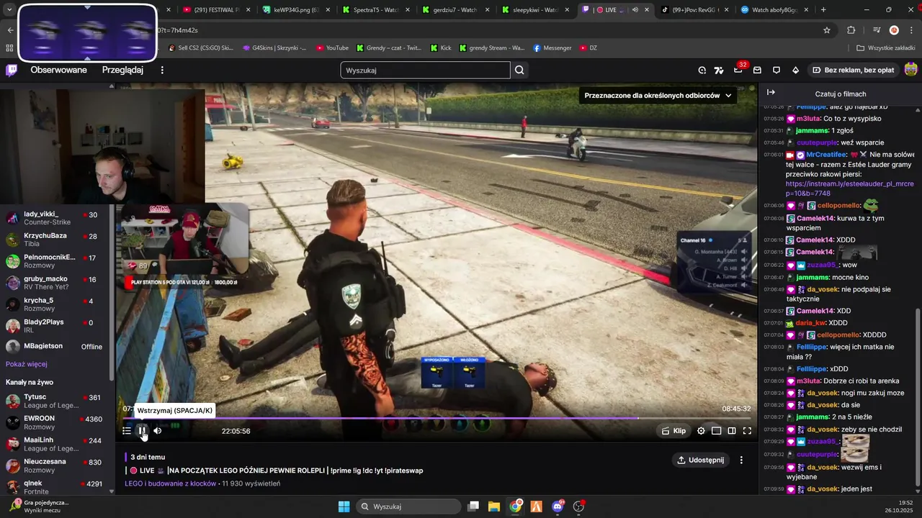
Task: Open the drops progress icon in Twitch header
Action: (x=702, y=70)
